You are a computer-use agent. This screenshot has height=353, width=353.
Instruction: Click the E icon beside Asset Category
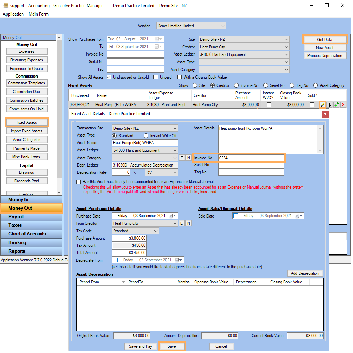click(x=182, y=158)
